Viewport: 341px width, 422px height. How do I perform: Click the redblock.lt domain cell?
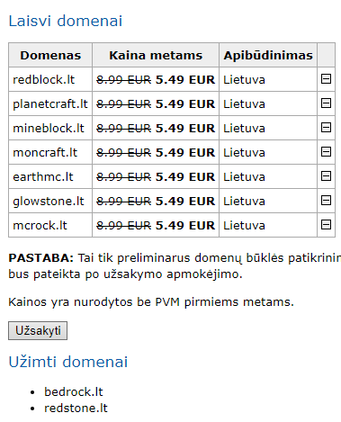click(50, 79)
